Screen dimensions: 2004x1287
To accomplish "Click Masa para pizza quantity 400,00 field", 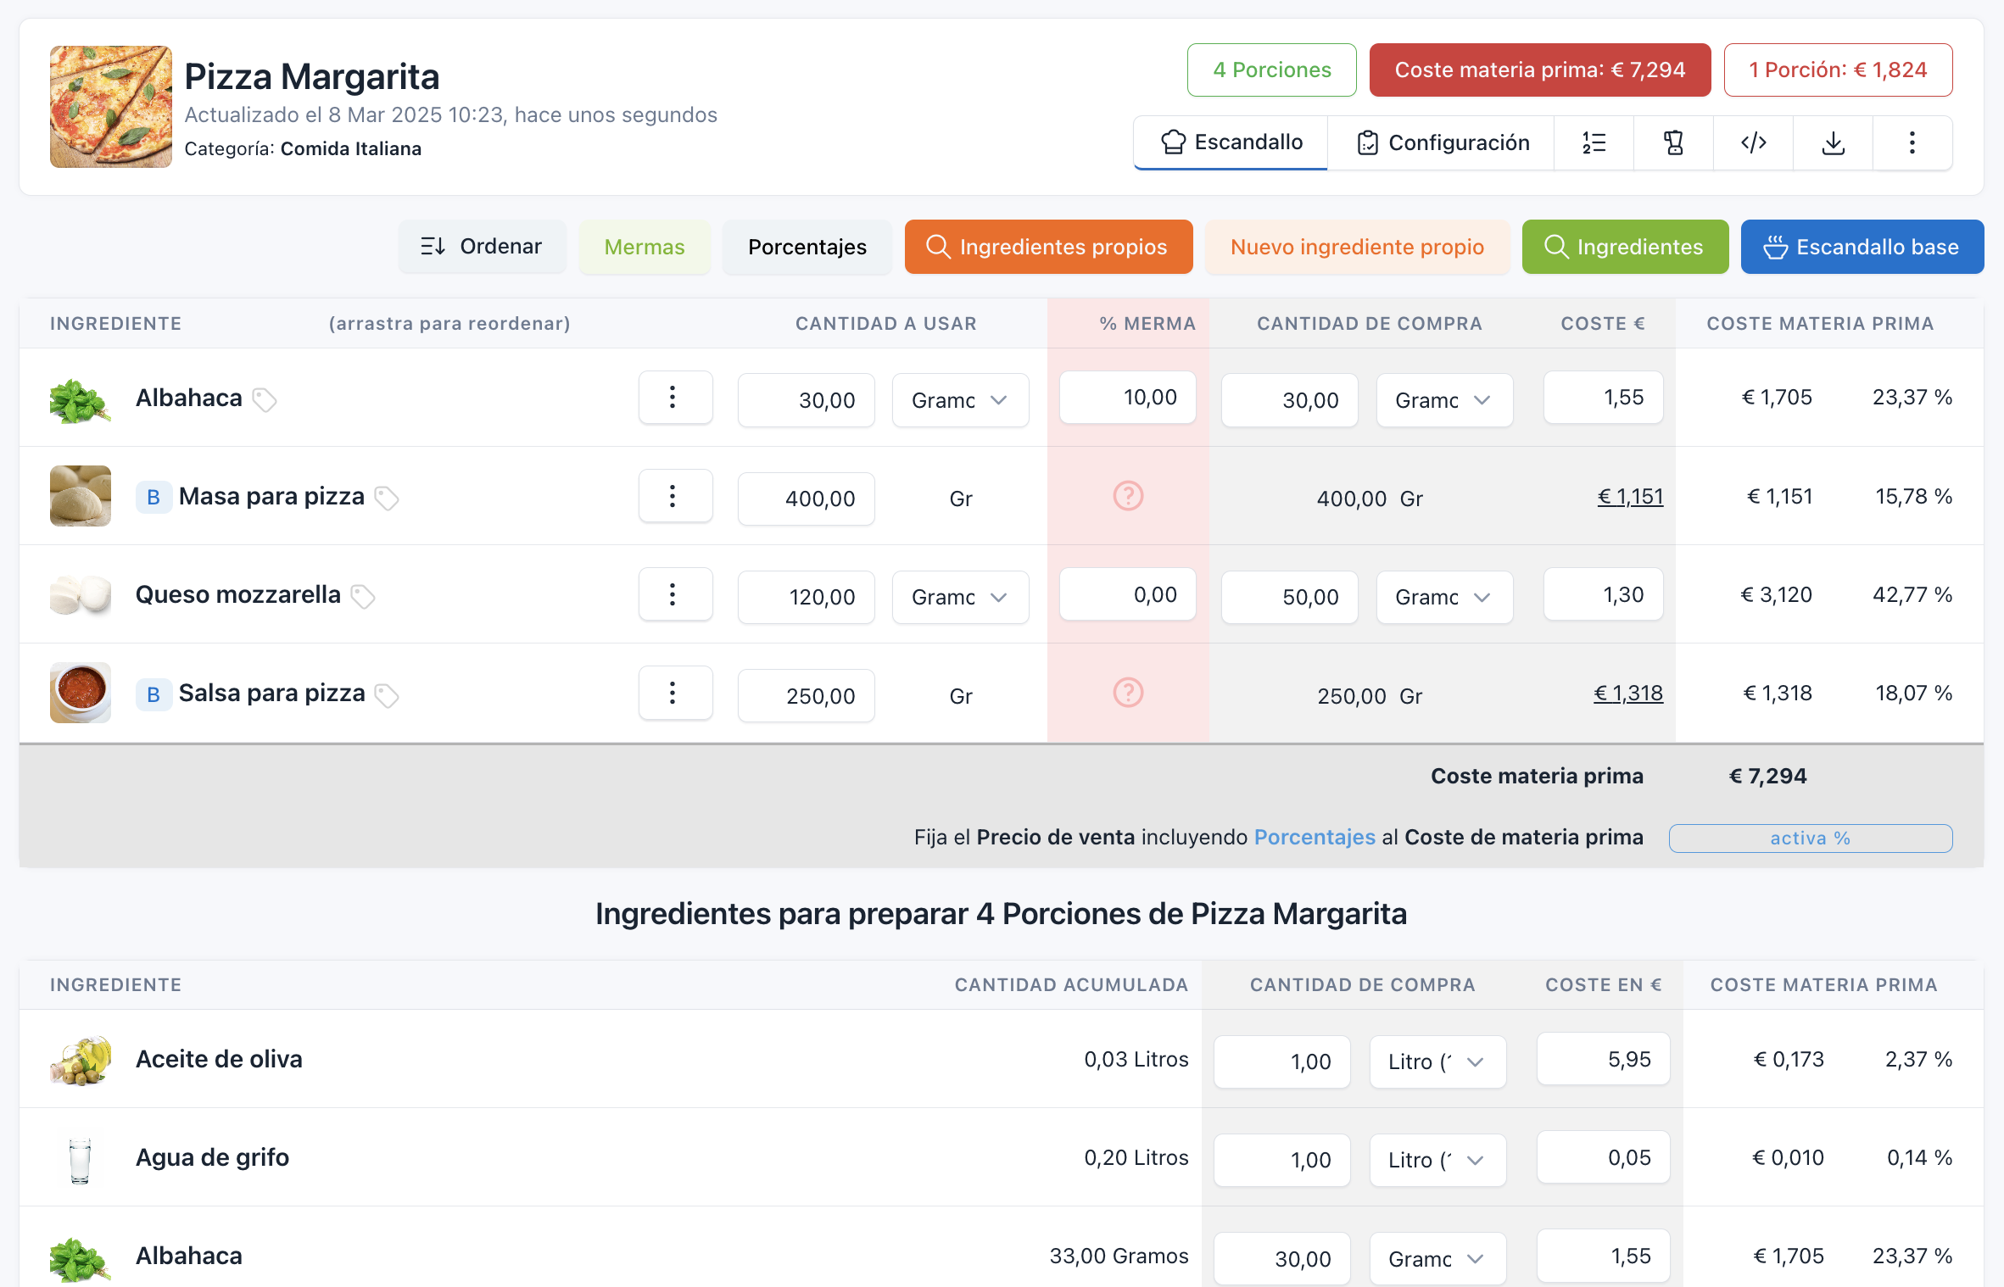I will click(x=807, y=499).
